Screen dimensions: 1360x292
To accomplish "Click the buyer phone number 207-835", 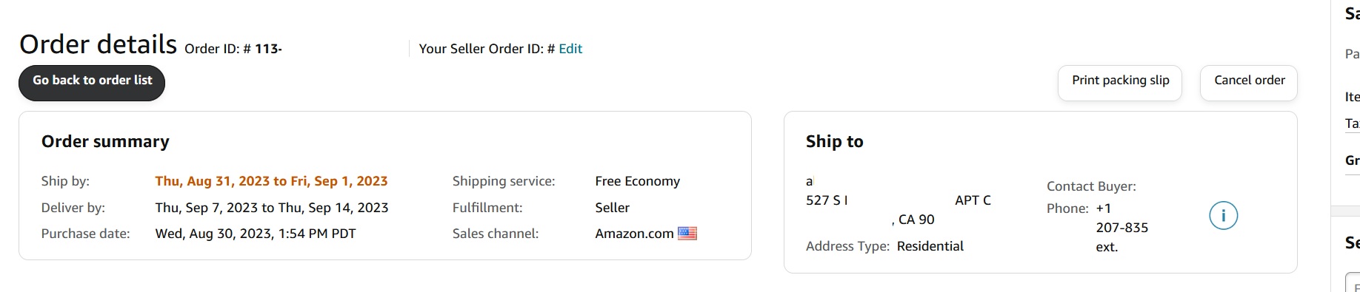I will pos(1121,228).
